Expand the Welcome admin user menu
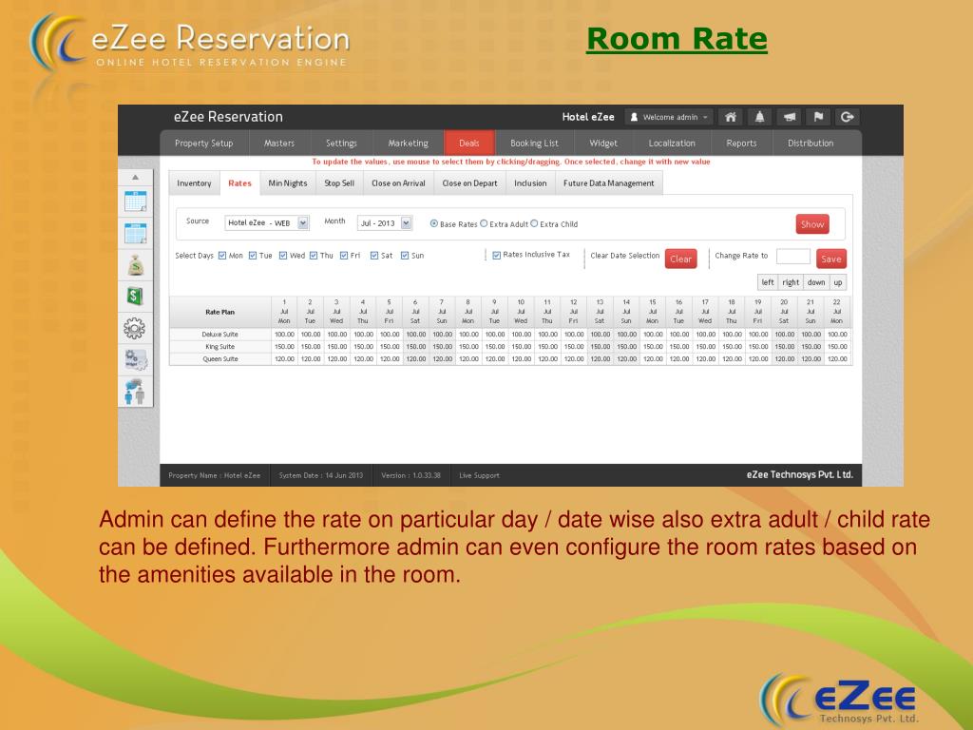Screen dimensions: 973x730 tap(669, 117)
